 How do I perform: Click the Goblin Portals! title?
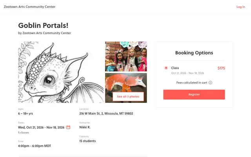[43, 25]
